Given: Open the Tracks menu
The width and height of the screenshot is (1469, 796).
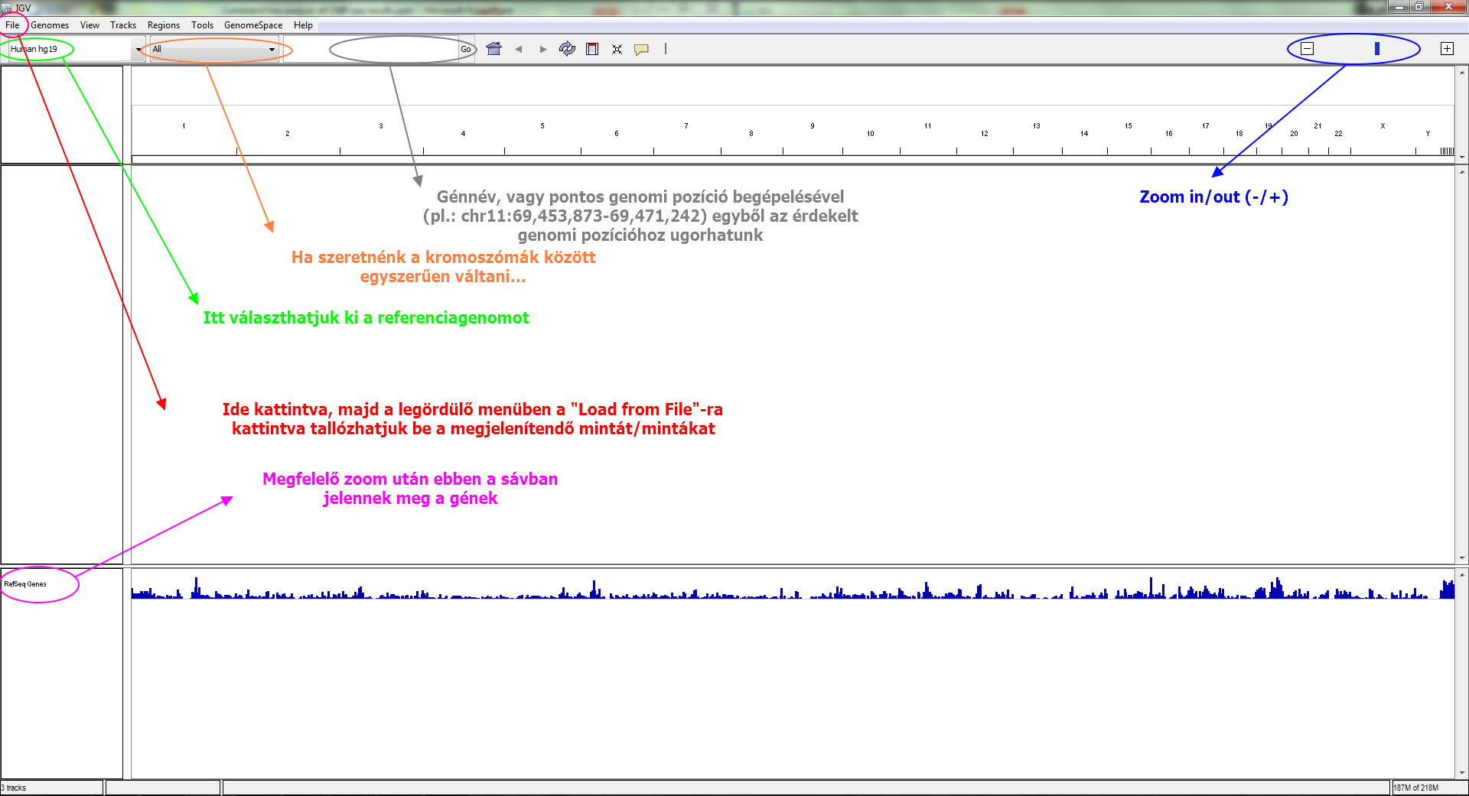Looking at the screenshot, I should [122, 25].
